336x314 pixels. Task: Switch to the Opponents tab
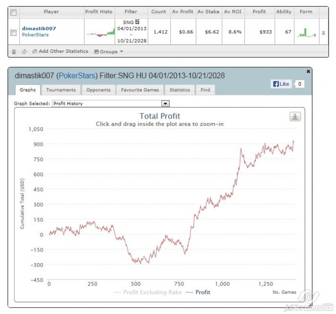[x=98, y=90]
